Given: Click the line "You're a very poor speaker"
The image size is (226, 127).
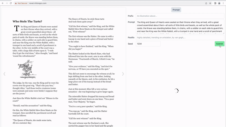Looking at the screenshot, I should tap(88, 106).
